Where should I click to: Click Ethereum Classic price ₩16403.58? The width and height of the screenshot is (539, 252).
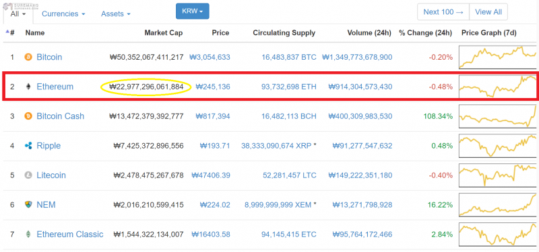[211, 235]
